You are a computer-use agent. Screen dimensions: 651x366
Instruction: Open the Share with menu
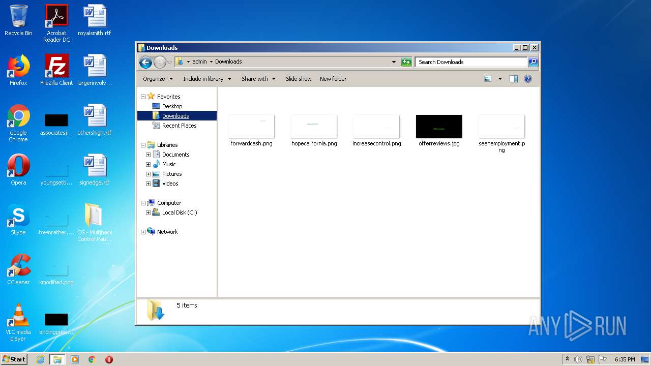pos(258,79)
